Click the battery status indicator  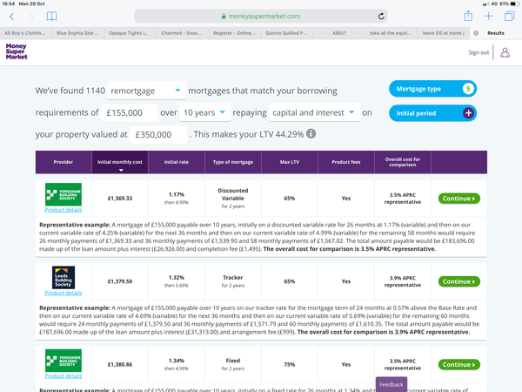514,4
